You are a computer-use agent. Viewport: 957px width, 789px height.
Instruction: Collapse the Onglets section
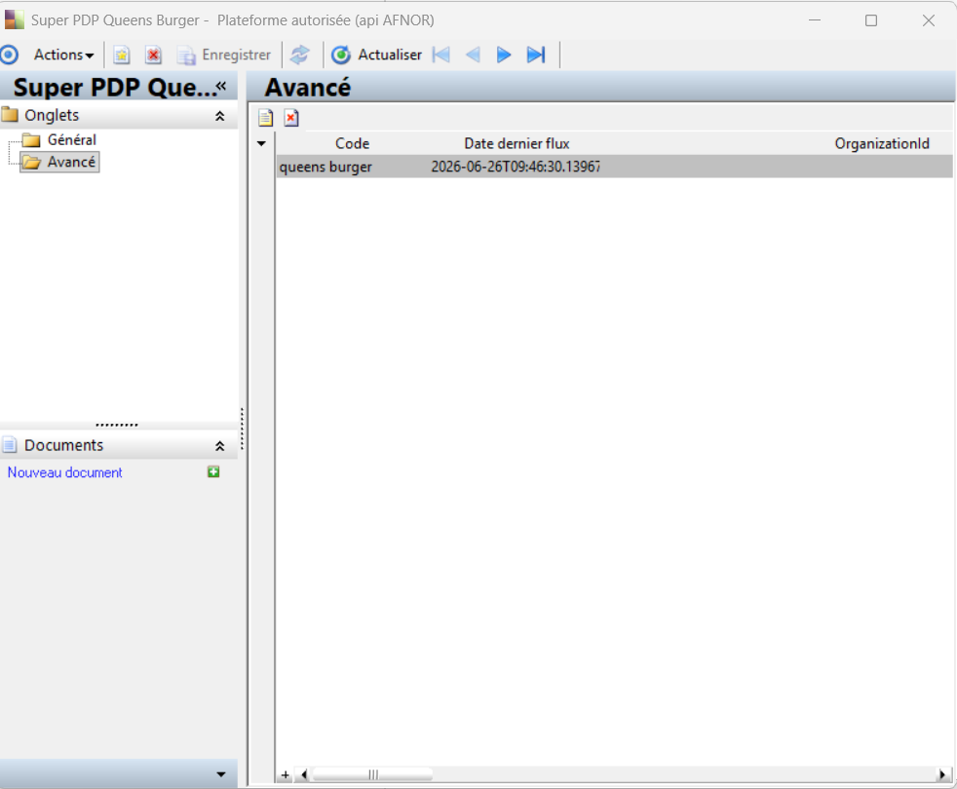tap(219, 116)
